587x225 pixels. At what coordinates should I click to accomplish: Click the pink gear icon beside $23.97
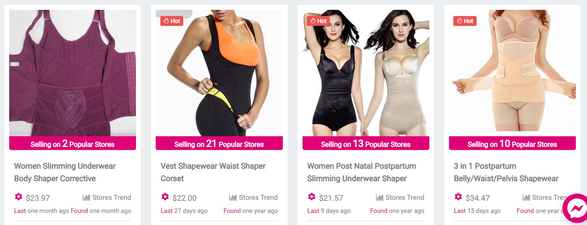tap(18, 197)
